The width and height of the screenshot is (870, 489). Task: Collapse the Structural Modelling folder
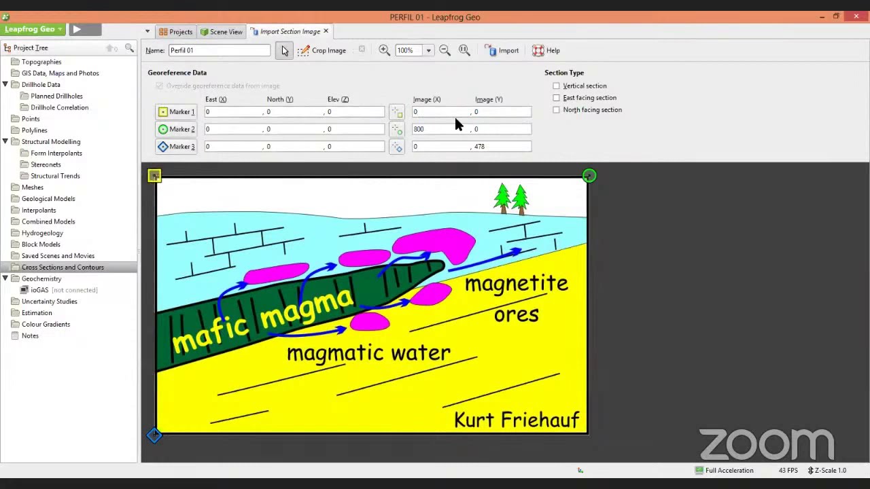click(x=5, y=142)
